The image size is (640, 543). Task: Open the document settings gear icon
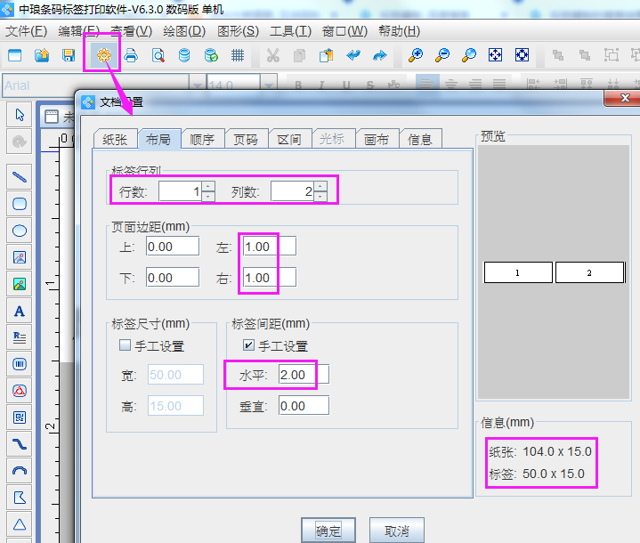point(103,55)
